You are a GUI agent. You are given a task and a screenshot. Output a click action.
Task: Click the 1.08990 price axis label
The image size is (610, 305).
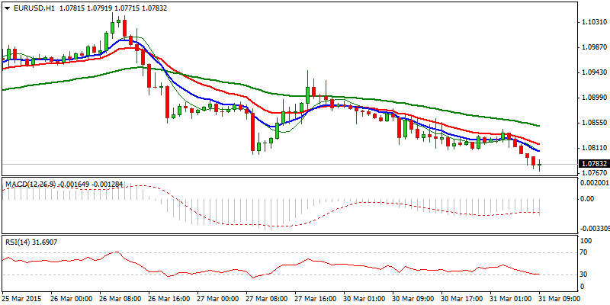click(x=593, y=98)
